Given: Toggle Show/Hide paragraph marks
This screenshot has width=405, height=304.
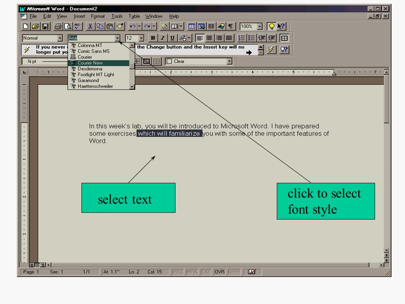Looking at the screenshot, I should tap(231, 26).
